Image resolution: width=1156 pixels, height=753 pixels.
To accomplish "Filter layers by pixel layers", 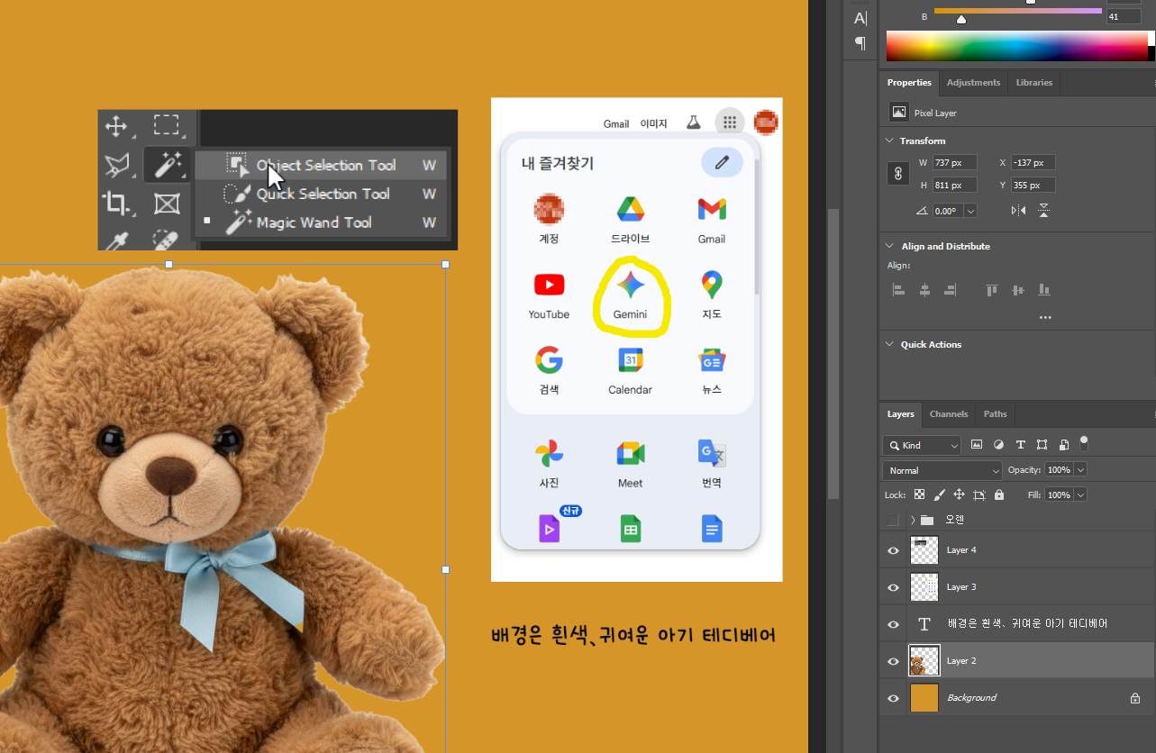I will tap(977, 445).
